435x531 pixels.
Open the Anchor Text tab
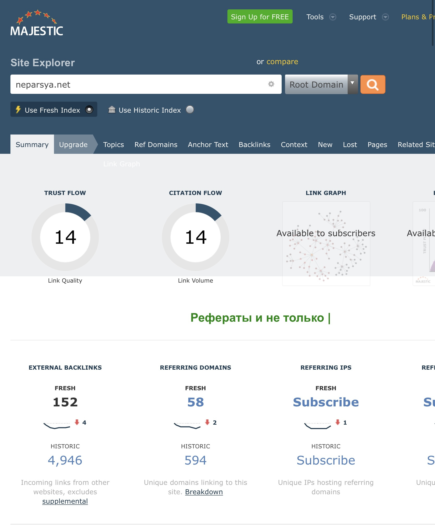pos(208,144)
